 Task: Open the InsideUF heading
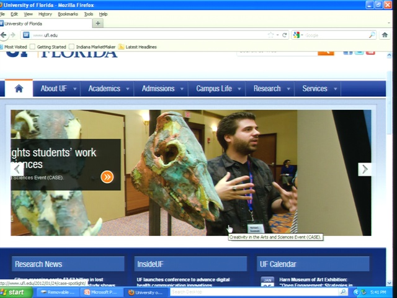[x=150, y=264]
